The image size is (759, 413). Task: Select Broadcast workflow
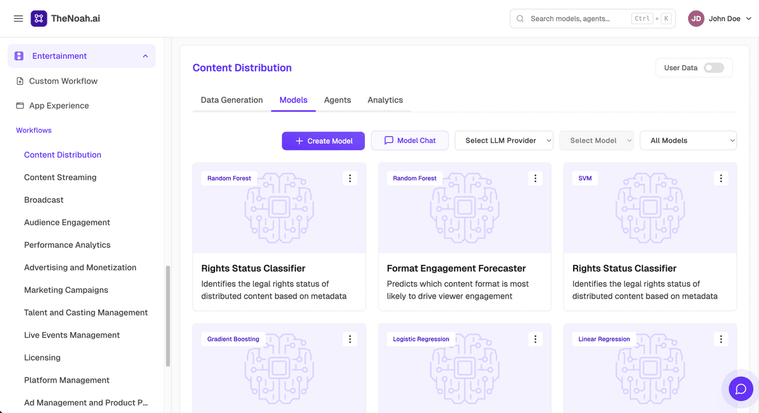click(x=44, y=200)
